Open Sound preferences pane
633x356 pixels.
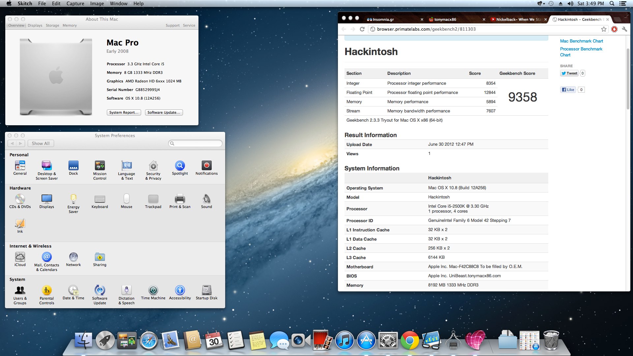point(207,201)
